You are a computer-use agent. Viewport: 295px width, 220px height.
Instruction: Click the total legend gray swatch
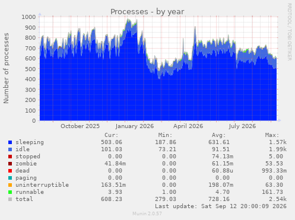tap(10, 199)
